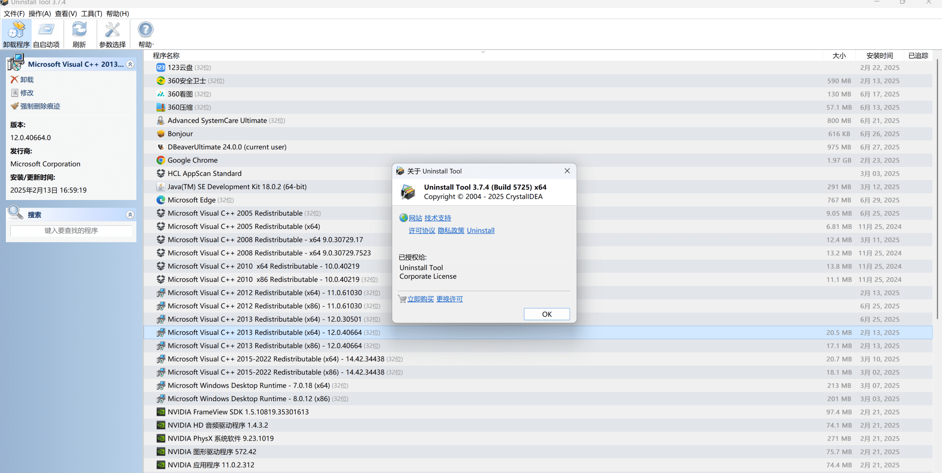Open the 文件(F) menu
This screenshot has width=942, height=473.
point(14,14)
